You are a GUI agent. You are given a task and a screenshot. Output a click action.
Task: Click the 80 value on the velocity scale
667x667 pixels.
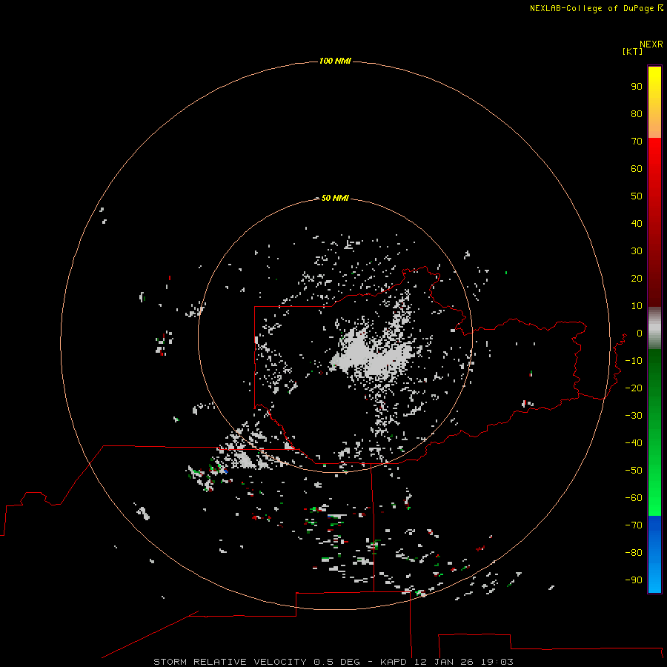coord(637,114)
